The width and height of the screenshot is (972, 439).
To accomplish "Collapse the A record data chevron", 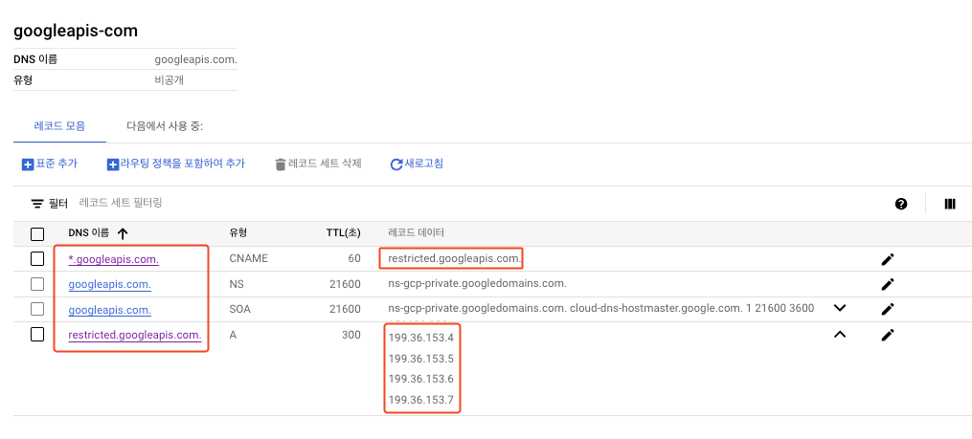I will [x=840, y=335].
